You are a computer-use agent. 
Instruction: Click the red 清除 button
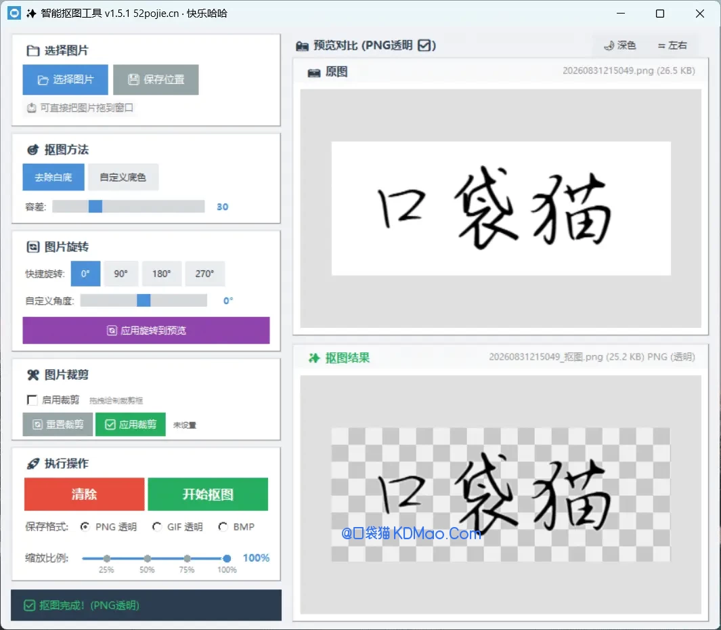pos(84,495)
